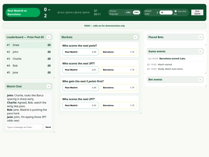This screenshot has height=157, width=209.
Task: Click the Q1 09:11 game clock
Action: click(97, 12)
